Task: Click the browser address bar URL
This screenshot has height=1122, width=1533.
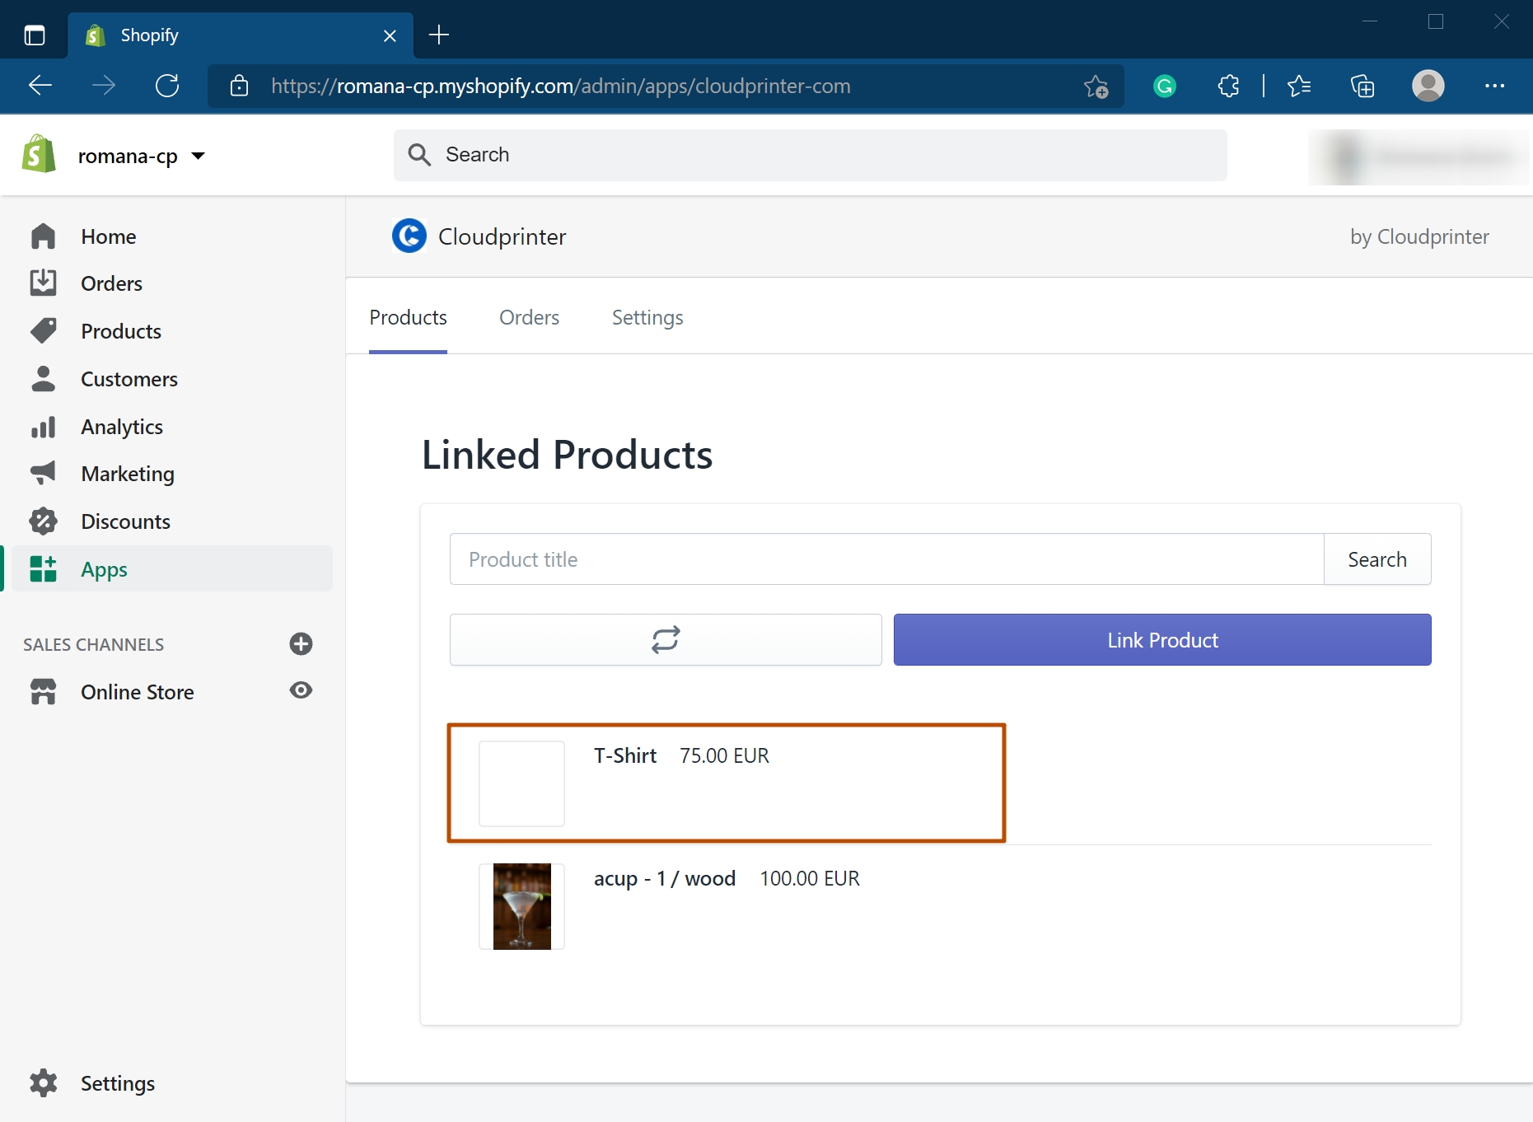Action: tap(560, 86)
